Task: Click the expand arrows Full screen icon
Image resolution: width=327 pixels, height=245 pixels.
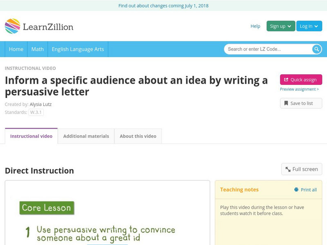Action: (288, 169)
